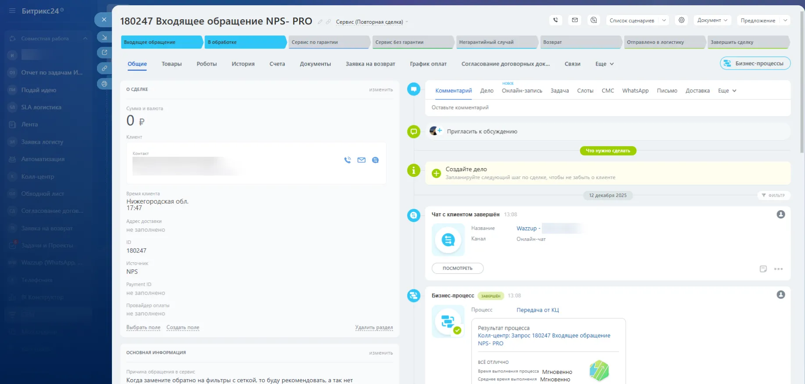
Task: Switch to the Товары tab
Action: (x=172, y=64)
